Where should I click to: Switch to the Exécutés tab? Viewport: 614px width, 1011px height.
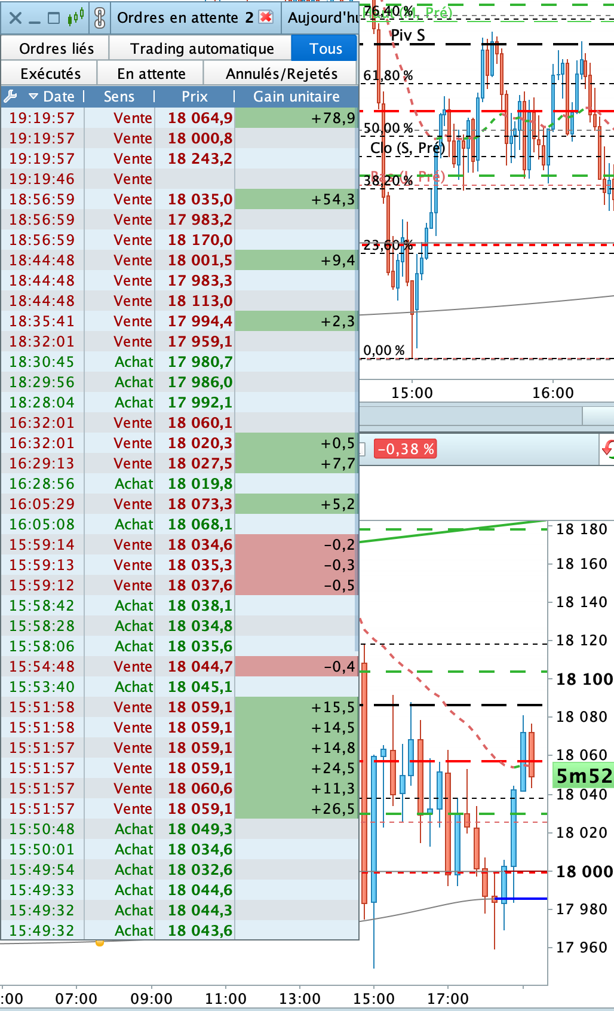[50, 73]
